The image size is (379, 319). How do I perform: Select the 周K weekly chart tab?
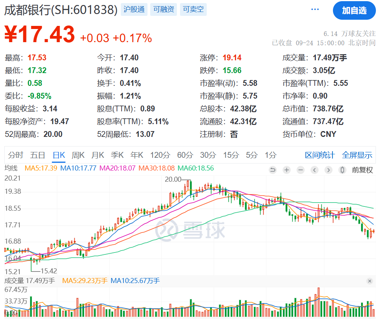(x=78, y=155)
